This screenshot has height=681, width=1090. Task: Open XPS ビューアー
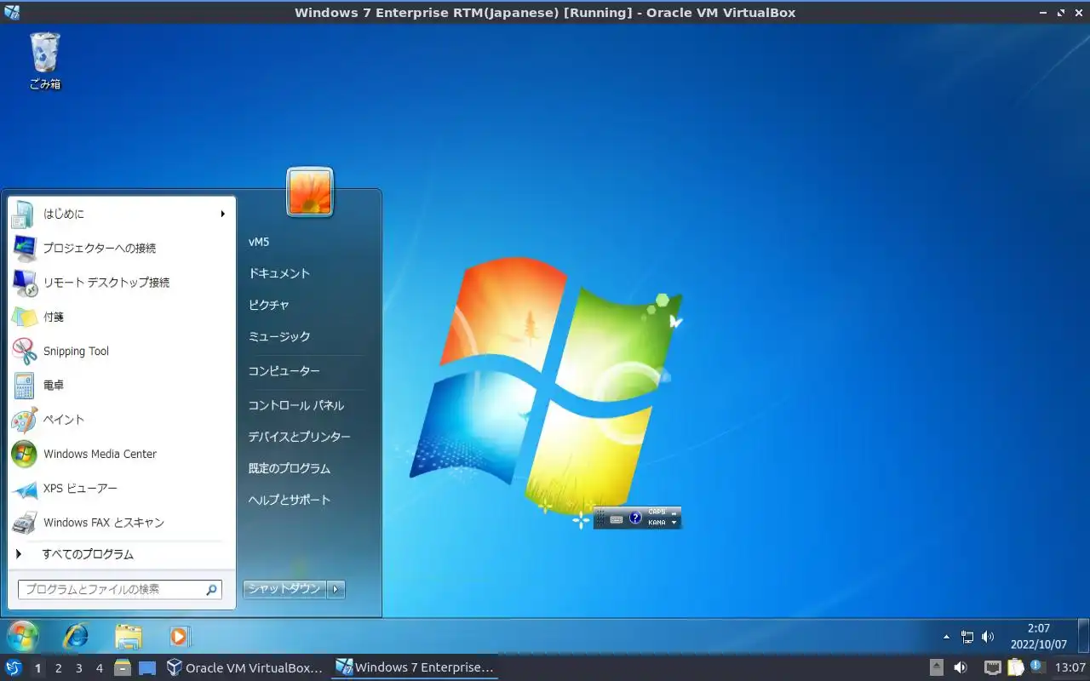(x=121, y=488)
